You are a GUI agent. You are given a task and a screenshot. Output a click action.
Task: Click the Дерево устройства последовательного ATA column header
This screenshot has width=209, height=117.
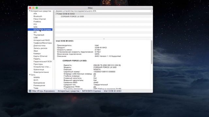(76, 11)
